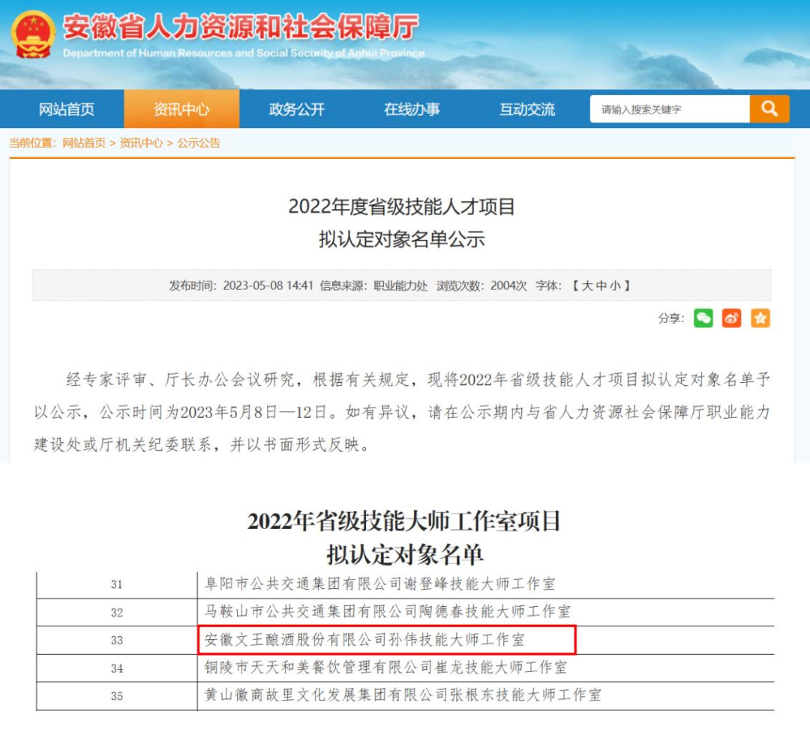Open the 在线办事 navigation tab
This screenshot has width=810, height=735.
412,109
